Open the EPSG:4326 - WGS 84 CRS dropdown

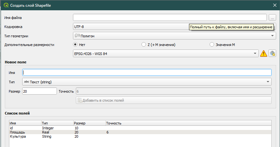point(166,53)
